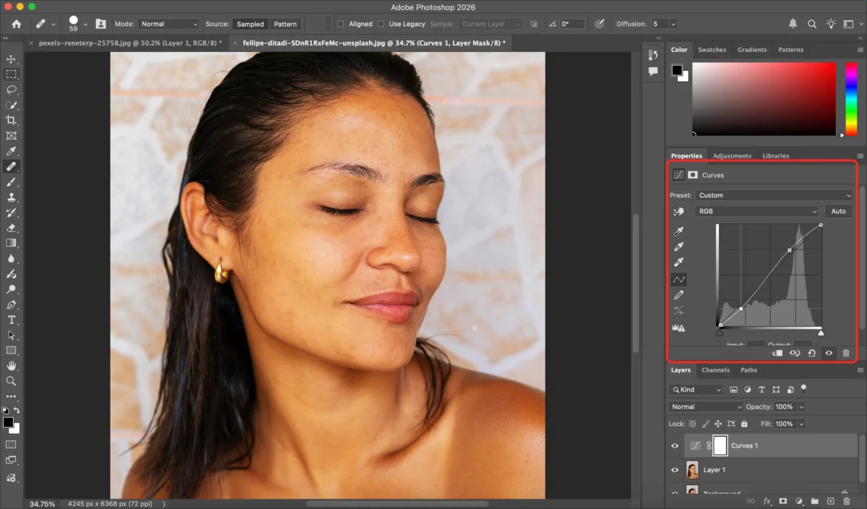Select the Horizontal Type tool
The width and height of the screenshot is (867, 509).
(x=11, y=320)
